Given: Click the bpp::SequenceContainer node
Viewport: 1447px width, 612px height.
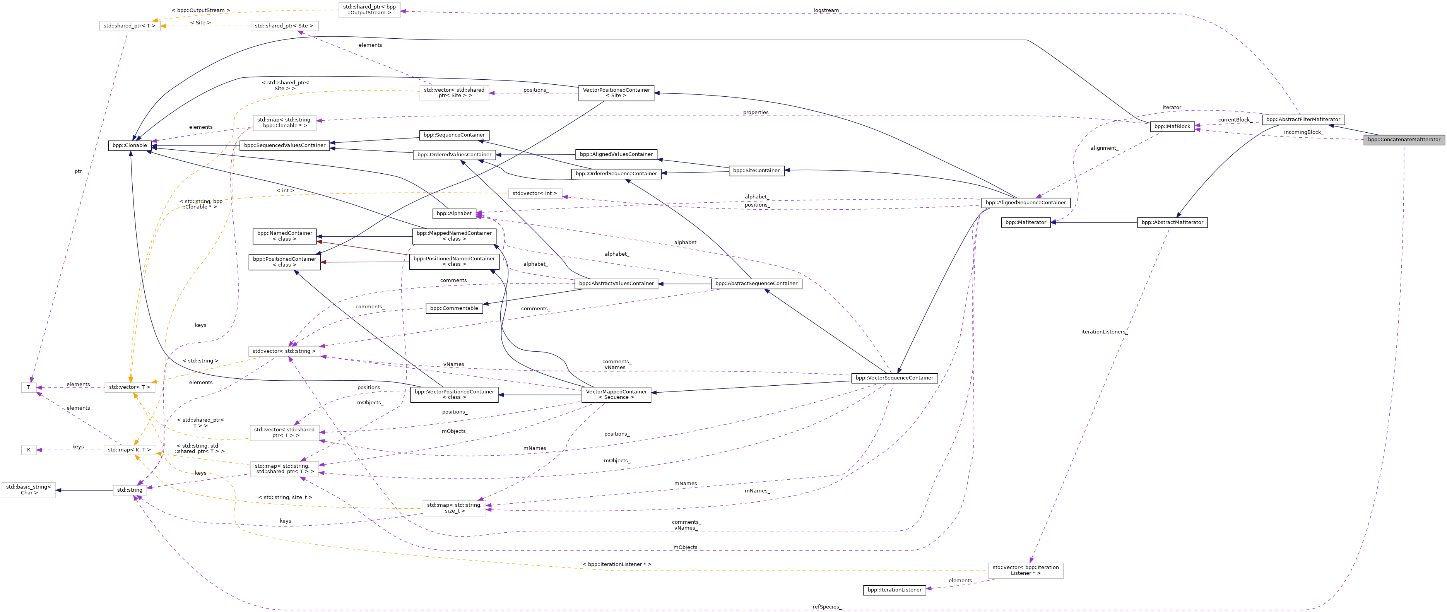Looking at the screenshot, I should pyautogui.click(x=454, y=135).
